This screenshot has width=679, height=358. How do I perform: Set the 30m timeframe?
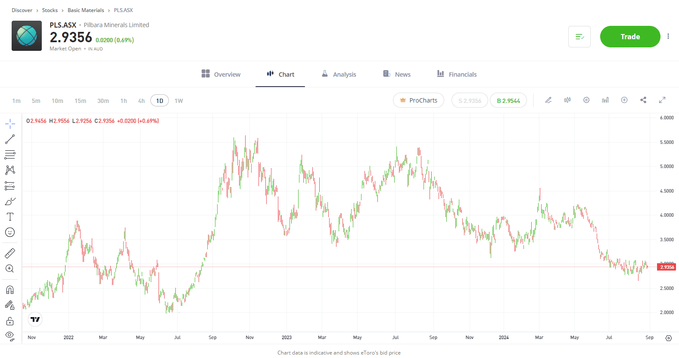(x=103, y=101)
